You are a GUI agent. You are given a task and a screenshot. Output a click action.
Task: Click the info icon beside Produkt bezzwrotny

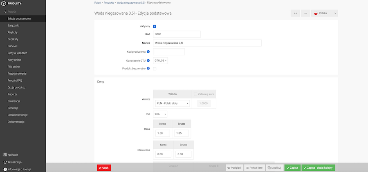pyautogui.click(x=148, y=69)
